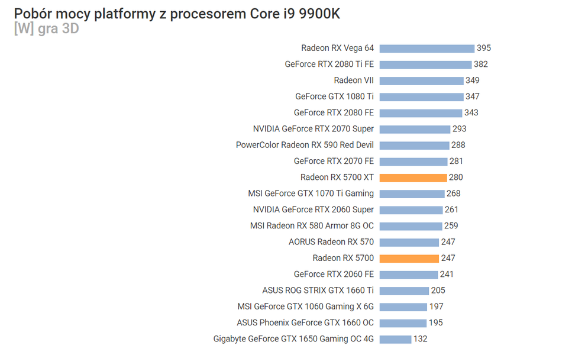Select the bar for AORUS Radeon RX 570
572x355 pixels.
(x=409, y=242)
